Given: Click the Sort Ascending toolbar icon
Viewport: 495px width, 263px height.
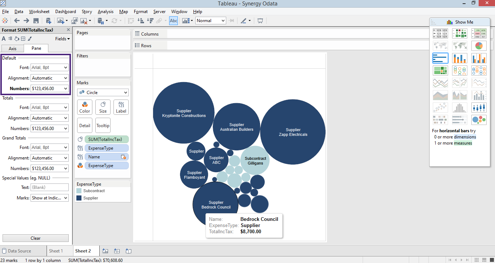Looking at the screenshot, I should 140,21.
